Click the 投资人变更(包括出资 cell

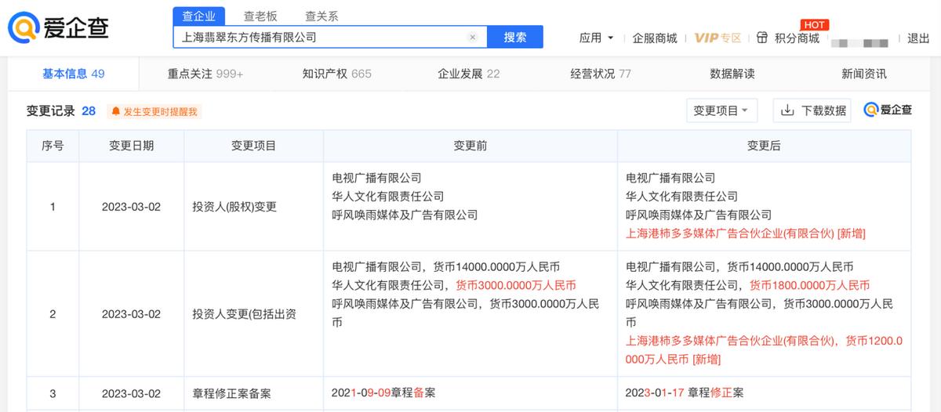point(253,314)
